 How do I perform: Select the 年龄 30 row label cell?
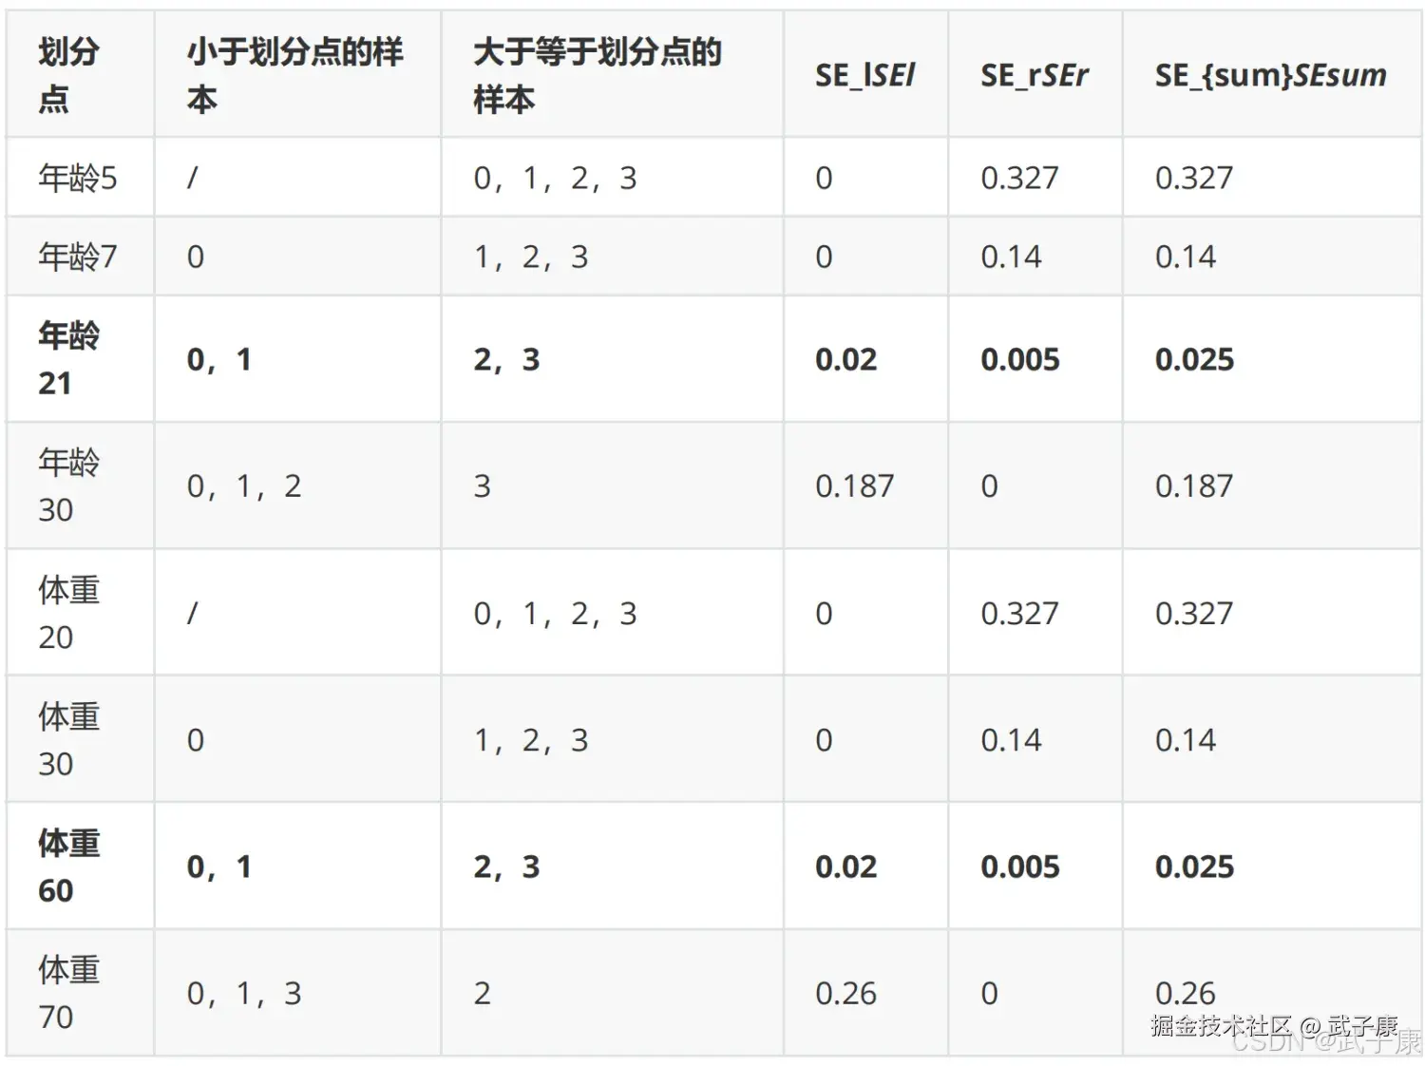[68, 485]
